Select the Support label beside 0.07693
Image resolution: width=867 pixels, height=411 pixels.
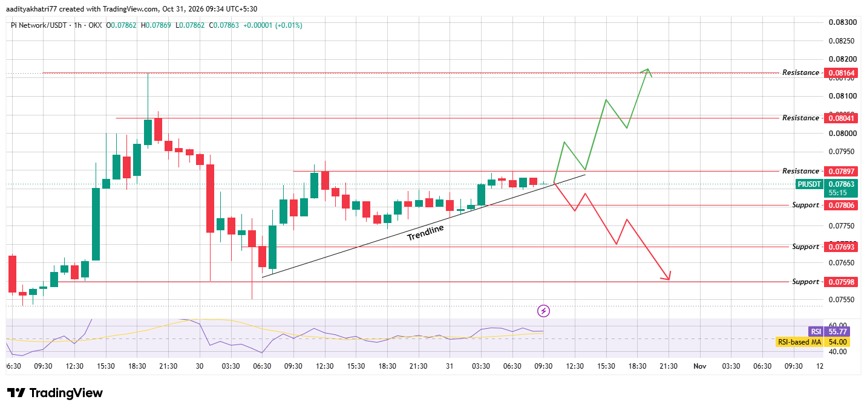point(805,247)
